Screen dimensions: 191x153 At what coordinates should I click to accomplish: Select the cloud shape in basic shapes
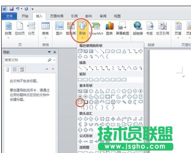pos(141,102)
